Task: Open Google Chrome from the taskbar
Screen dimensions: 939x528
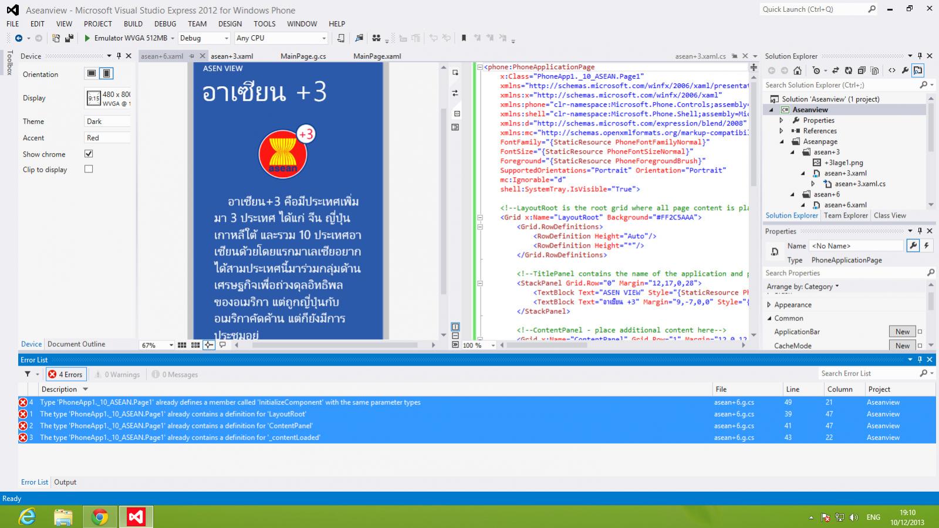Action: tap(100, 517)
